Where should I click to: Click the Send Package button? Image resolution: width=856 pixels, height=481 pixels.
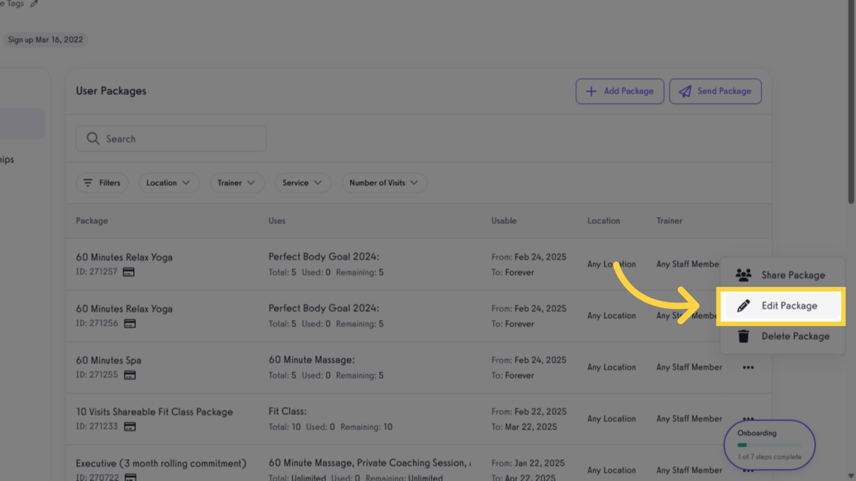click(715, 91)
